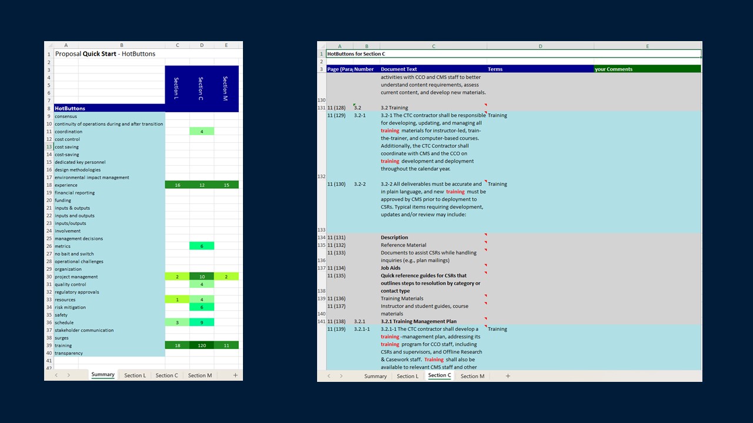Click the 'Section M' rotated header cell
Image resolution: width=753 pixels, height=423 pixels.
coord(226,88)
